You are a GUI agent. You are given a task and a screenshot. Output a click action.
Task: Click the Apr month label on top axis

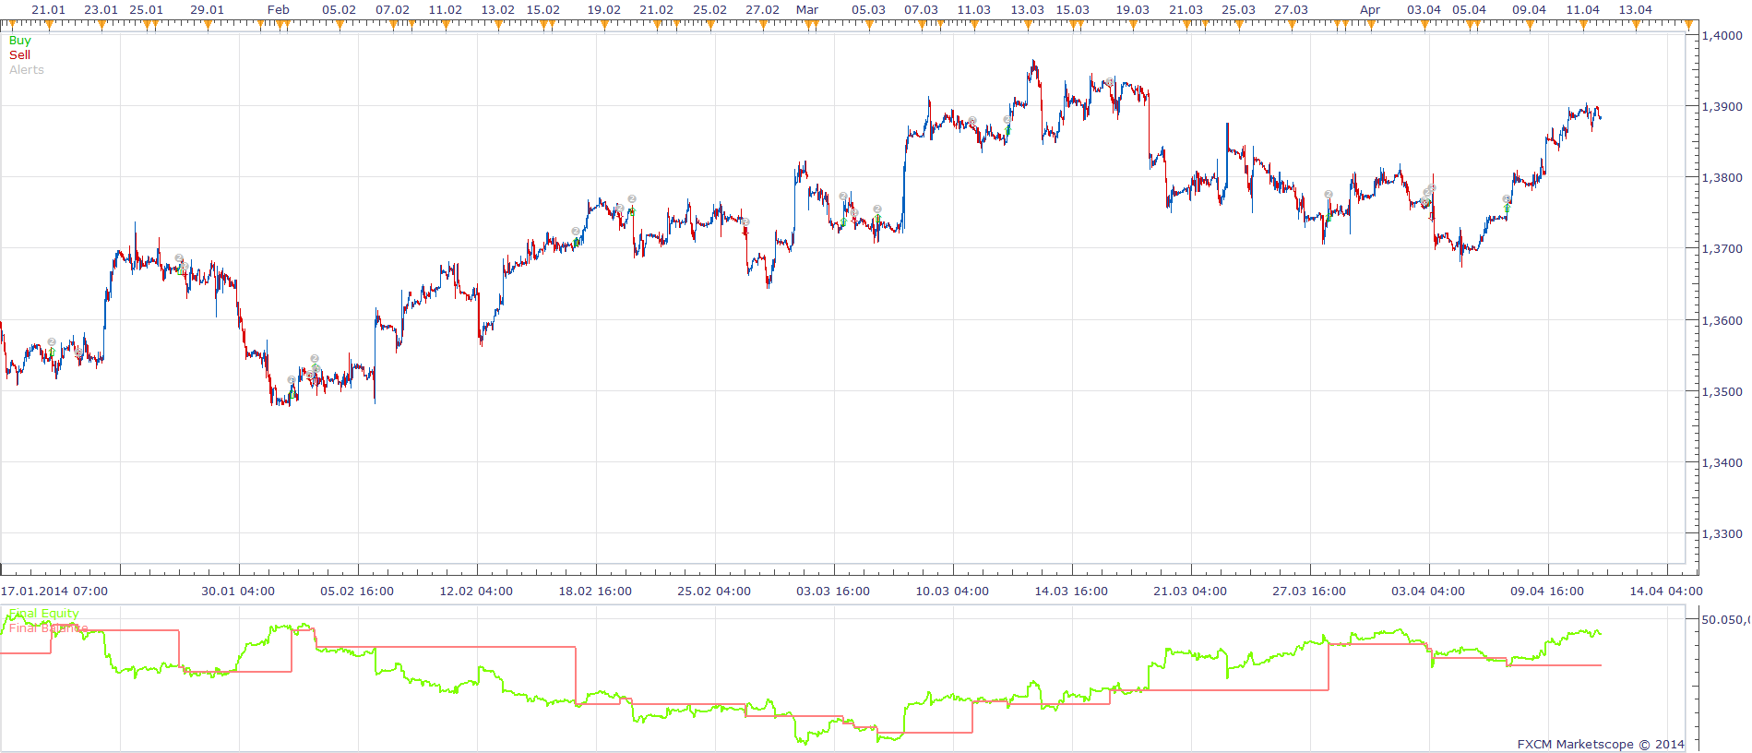tap(1370, 10)
